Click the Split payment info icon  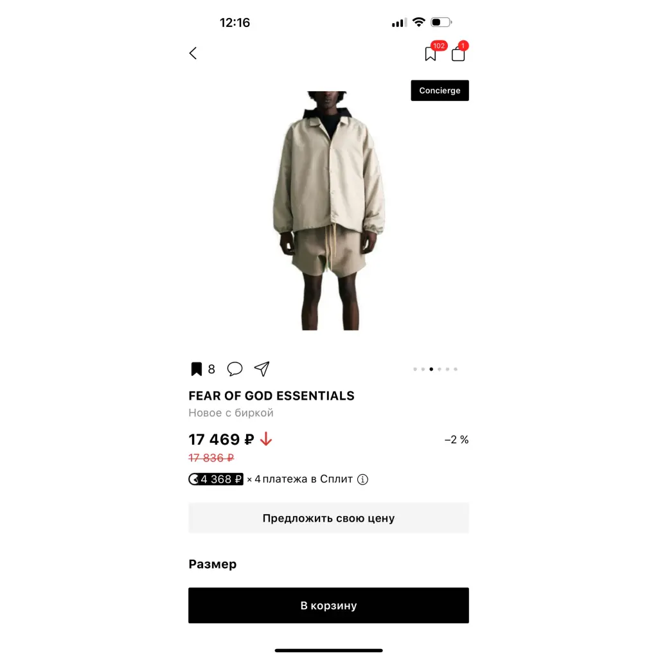click(x=362, y=479)
